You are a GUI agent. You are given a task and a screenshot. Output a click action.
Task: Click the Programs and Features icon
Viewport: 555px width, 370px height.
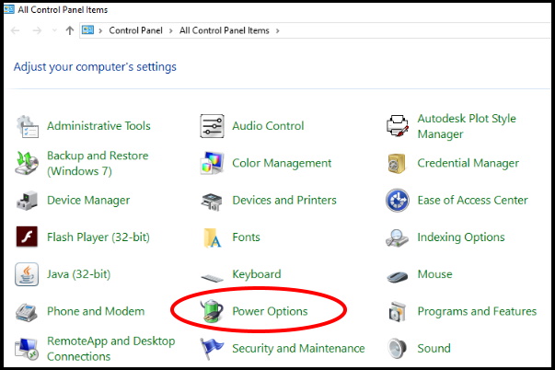tap(397, 312)
